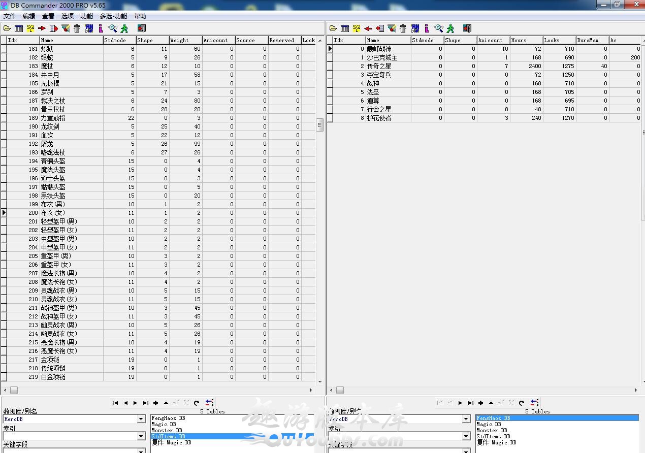This screenshot has width=645, height=453.
Task: Click the trash can icon in left toolbar
Action: point(77,28)
